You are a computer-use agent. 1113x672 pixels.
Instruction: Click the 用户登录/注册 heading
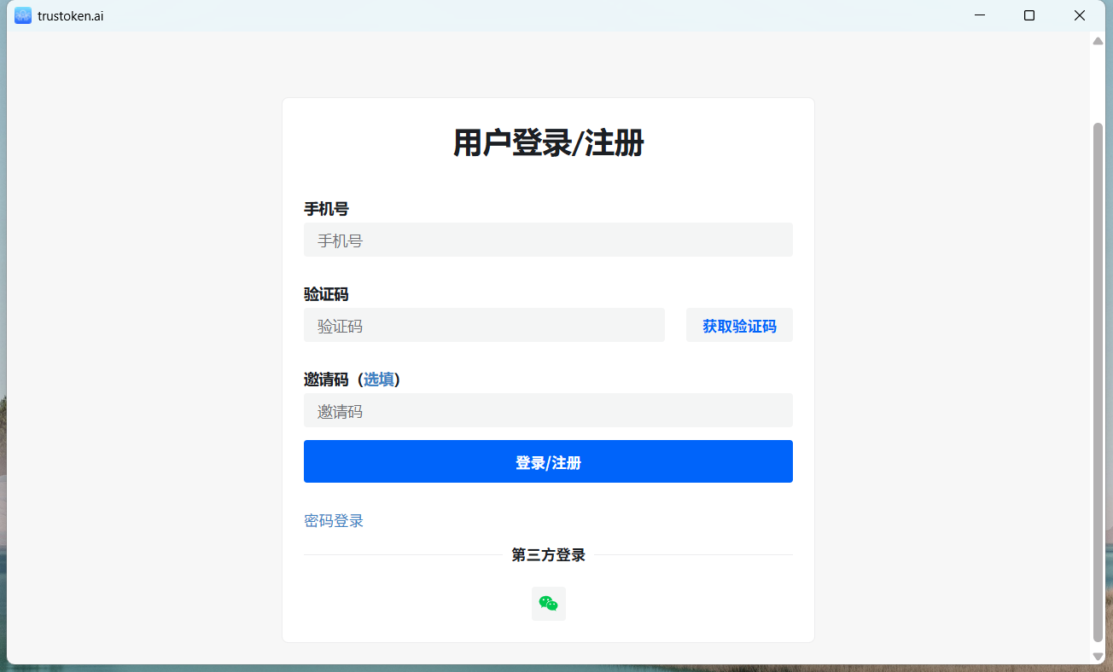point(548,143)
